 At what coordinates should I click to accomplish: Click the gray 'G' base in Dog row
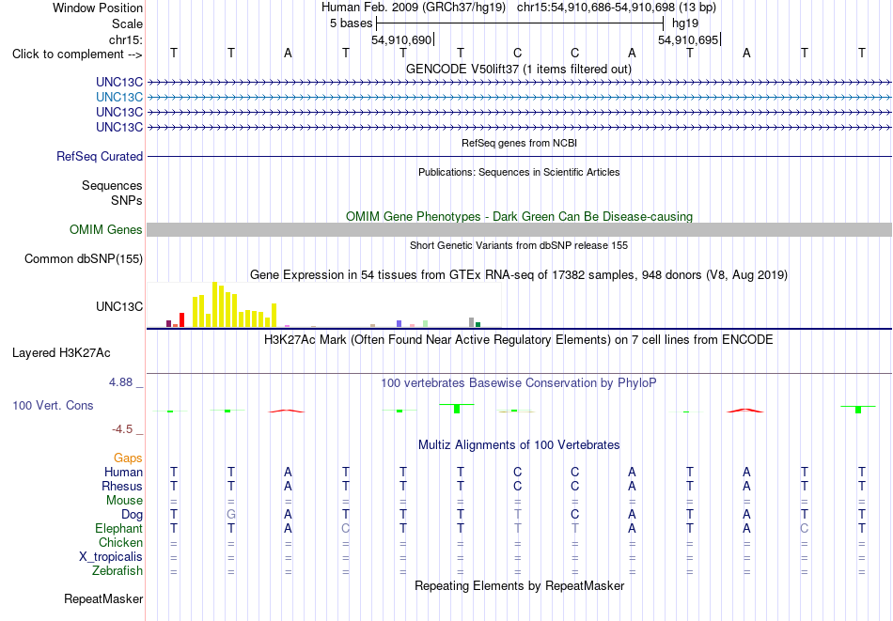pos(230,515)
